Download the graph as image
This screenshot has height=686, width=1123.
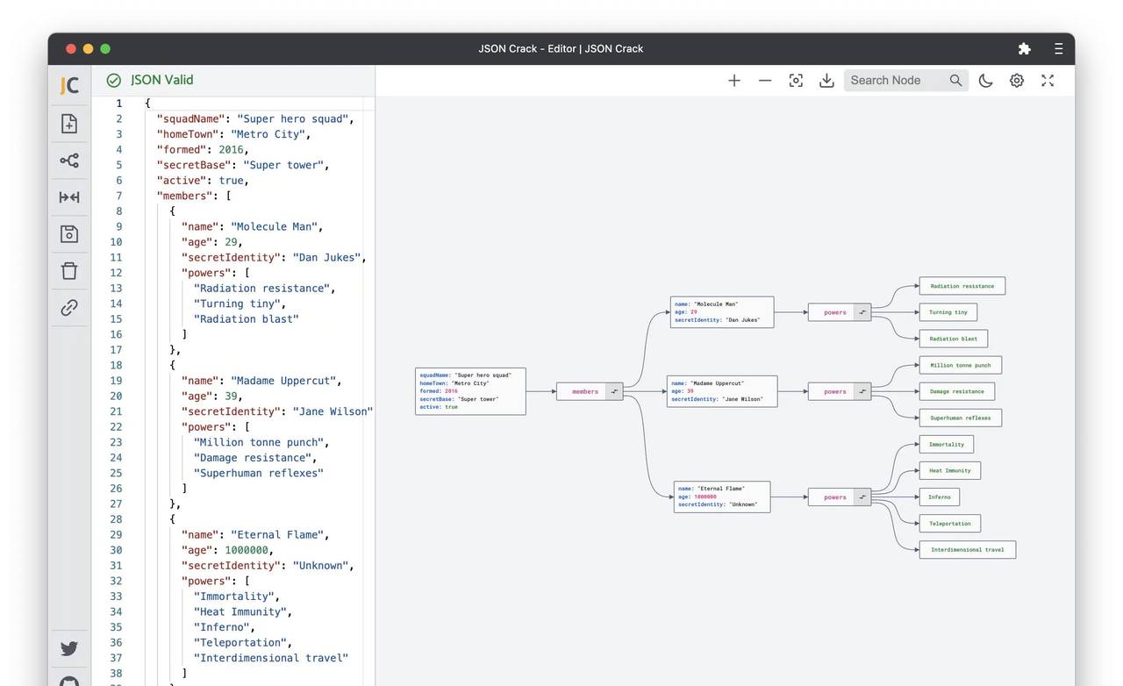coord(826,81)
